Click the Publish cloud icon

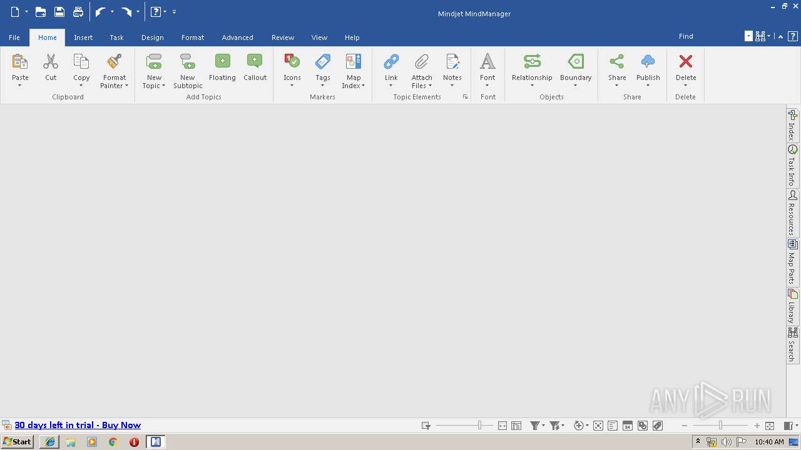[x=648, y=61]
